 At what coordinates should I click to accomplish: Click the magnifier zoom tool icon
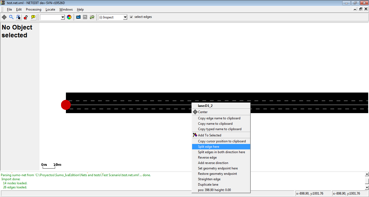[11, 17]
